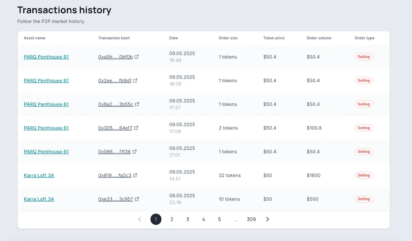
Task: Click the Selling badge on the 32 tokens row
Action: (364, 175)
